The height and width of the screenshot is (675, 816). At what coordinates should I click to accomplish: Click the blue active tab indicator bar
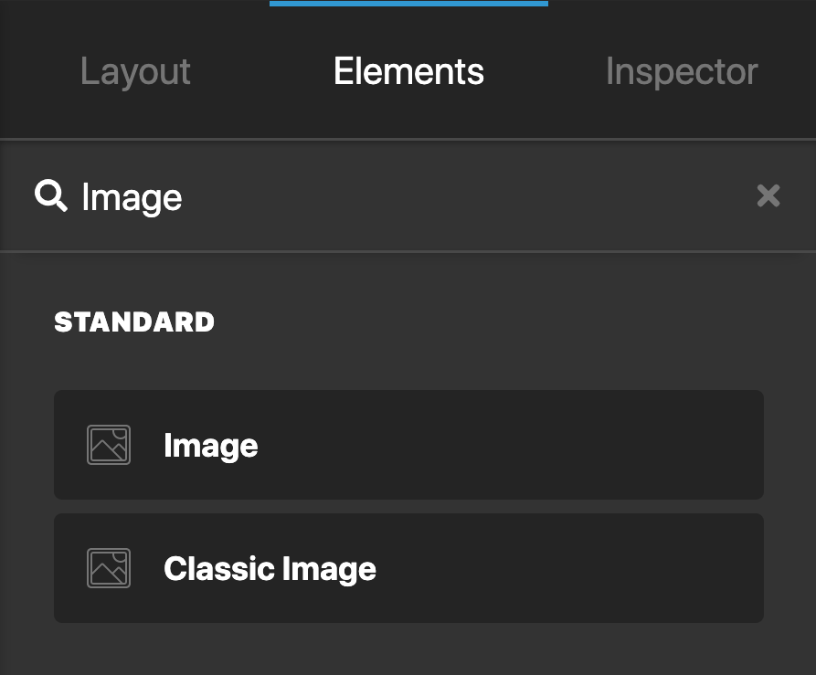point(408,3)
